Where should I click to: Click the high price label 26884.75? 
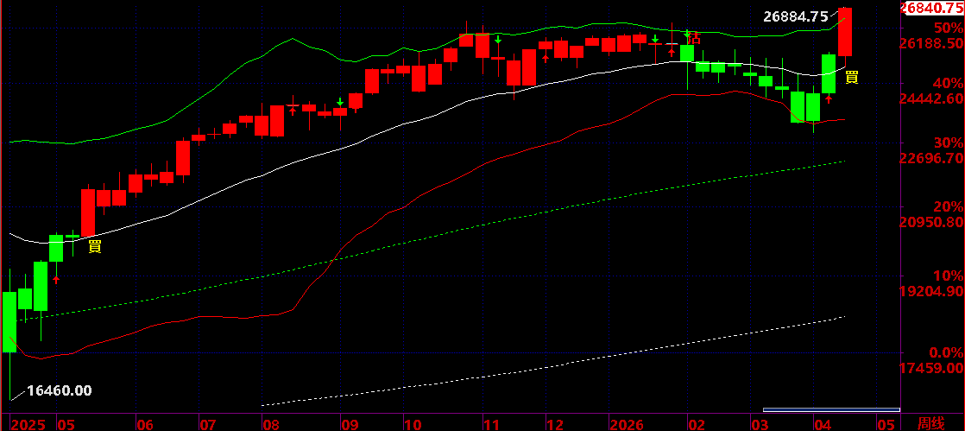(x=796, y=16)
